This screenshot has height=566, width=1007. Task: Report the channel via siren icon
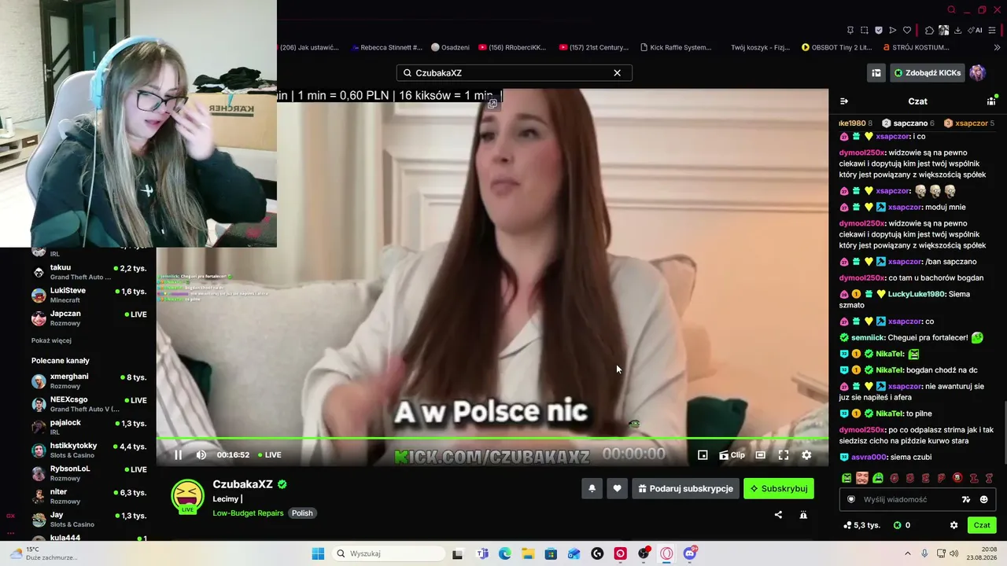point(803,515)
